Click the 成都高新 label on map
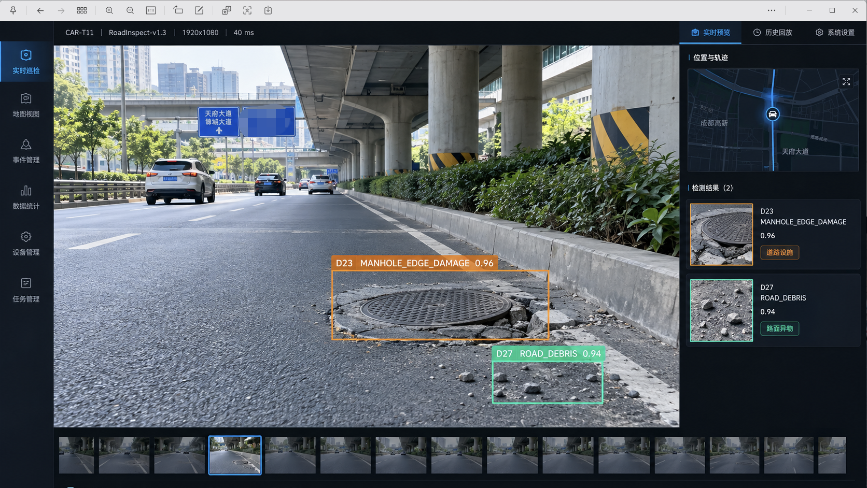The height and width of the screenshot is (488, 867). click(714, 123)
